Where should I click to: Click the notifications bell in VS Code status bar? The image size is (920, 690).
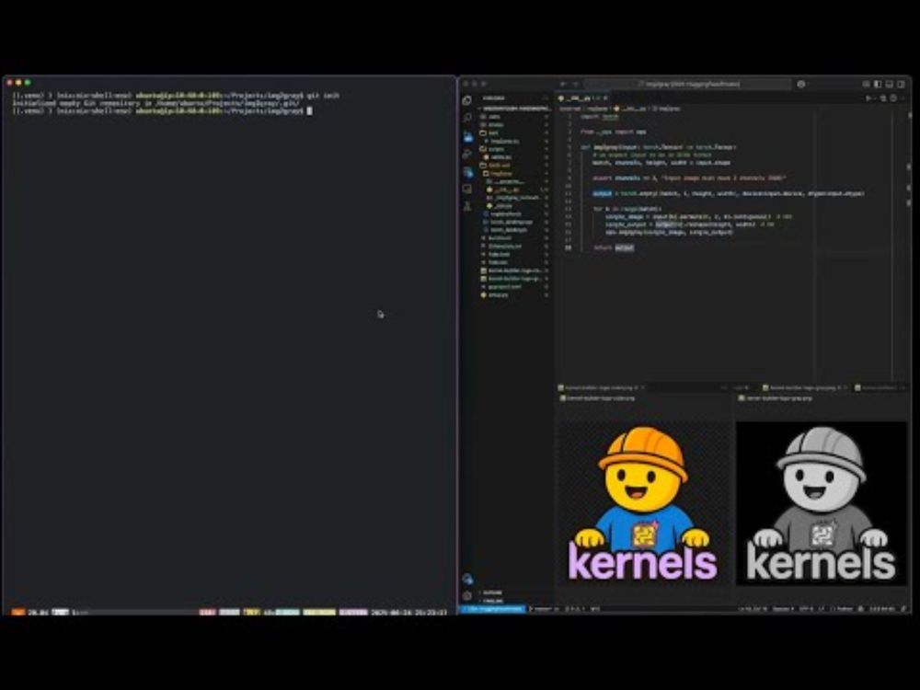tap(903, 609)
